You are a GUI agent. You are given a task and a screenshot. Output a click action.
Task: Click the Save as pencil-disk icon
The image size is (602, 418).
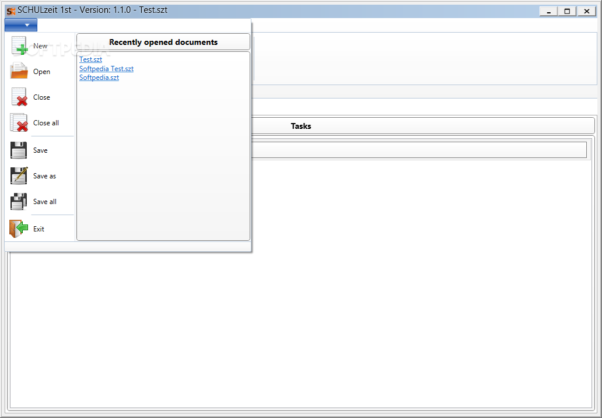point(19,176)
